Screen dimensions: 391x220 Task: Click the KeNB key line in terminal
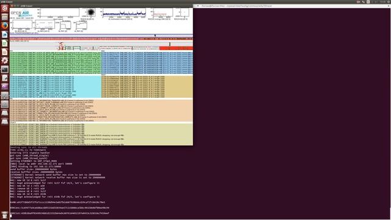pyautogui.click(x=57, y=202)
